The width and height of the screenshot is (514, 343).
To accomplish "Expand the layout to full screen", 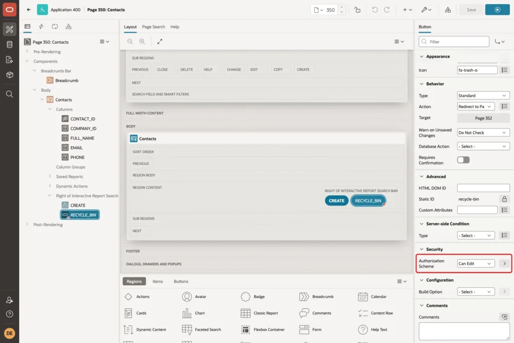I will point(160,41).
